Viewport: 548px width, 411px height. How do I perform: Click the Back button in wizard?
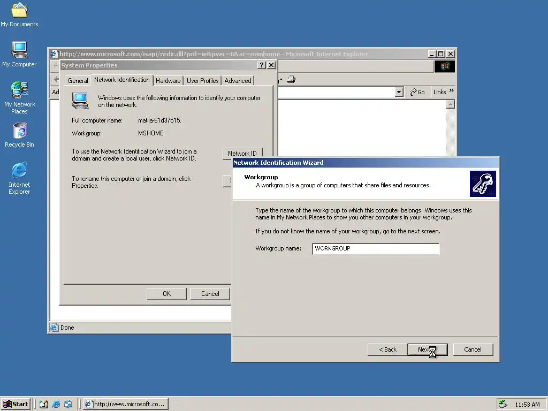[x=387, y=349]
